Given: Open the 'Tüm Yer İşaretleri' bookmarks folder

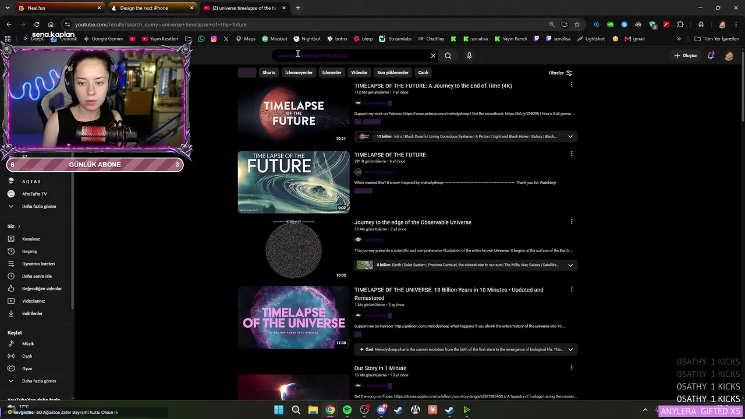Looking at the screenshot, I should pos(716,39).
